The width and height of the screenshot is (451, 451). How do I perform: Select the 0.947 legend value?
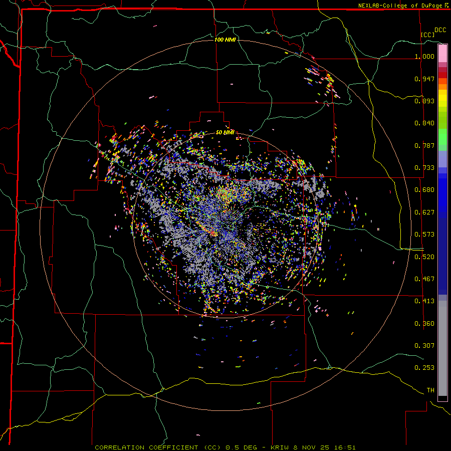424,79
